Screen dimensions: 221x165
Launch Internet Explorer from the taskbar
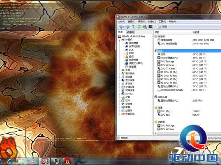click(x=10, y=161)
